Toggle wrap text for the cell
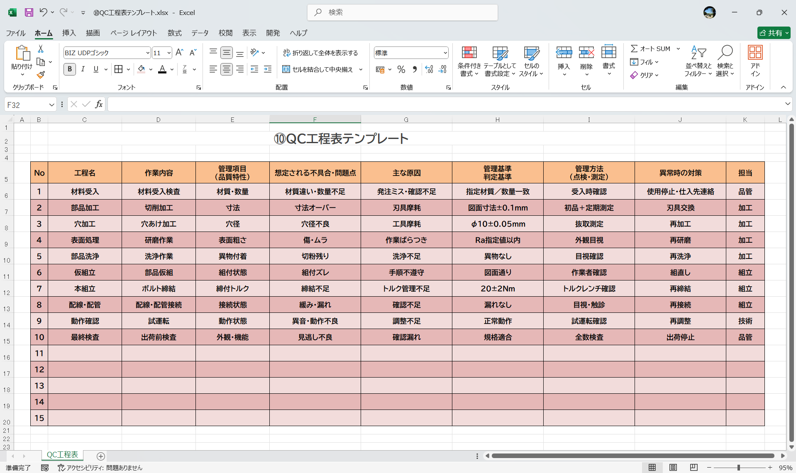 pos(321,53)
